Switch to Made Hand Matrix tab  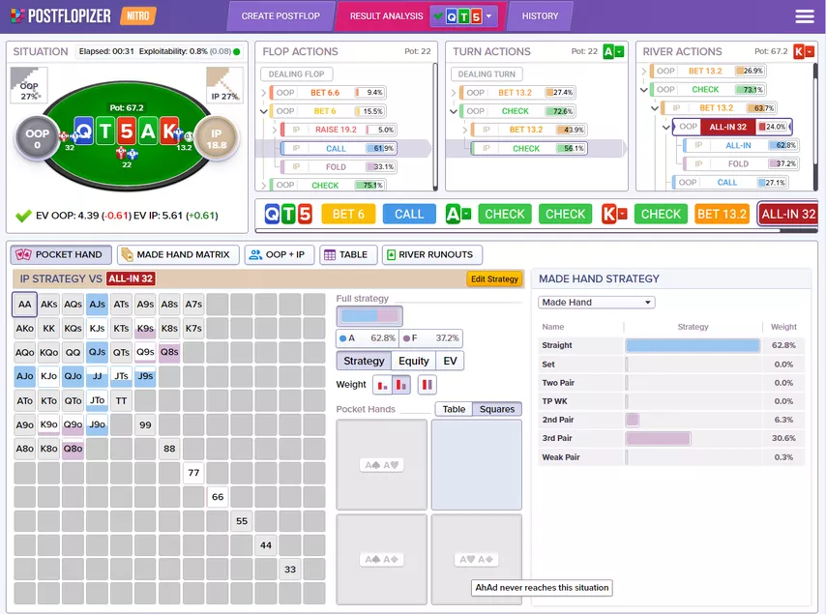click(x=175, y=254)
